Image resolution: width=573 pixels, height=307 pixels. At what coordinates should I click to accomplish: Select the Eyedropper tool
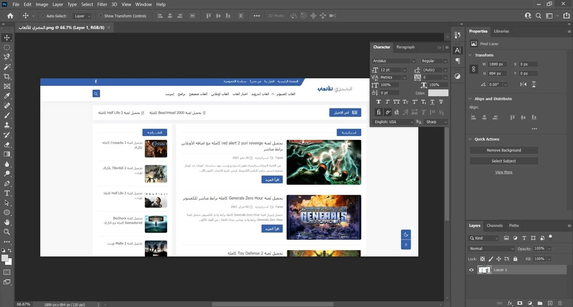[7, 96]
